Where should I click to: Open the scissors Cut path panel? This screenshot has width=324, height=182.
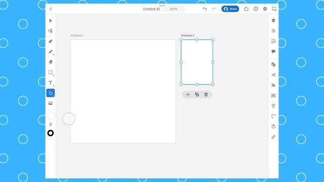pyautogui.click(x=273, y=75)
